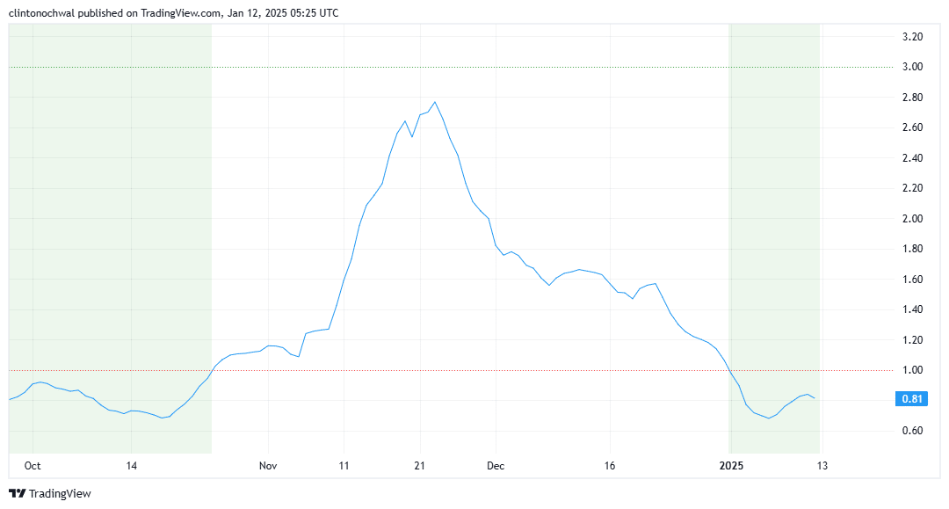Click the Nov date axis label
Image resolution: width=949 pixels, height=509 pixels.
coord(269,465)
